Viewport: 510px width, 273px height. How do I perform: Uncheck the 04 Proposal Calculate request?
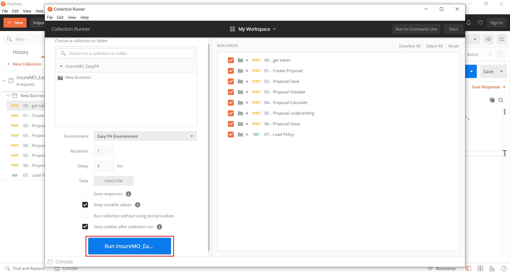tap(231, 103)
